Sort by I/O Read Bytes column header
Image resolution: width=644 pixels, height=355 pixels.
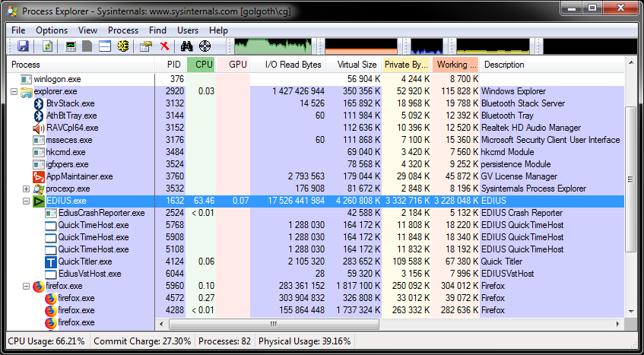pyautogui.click(x=288, y=65)
